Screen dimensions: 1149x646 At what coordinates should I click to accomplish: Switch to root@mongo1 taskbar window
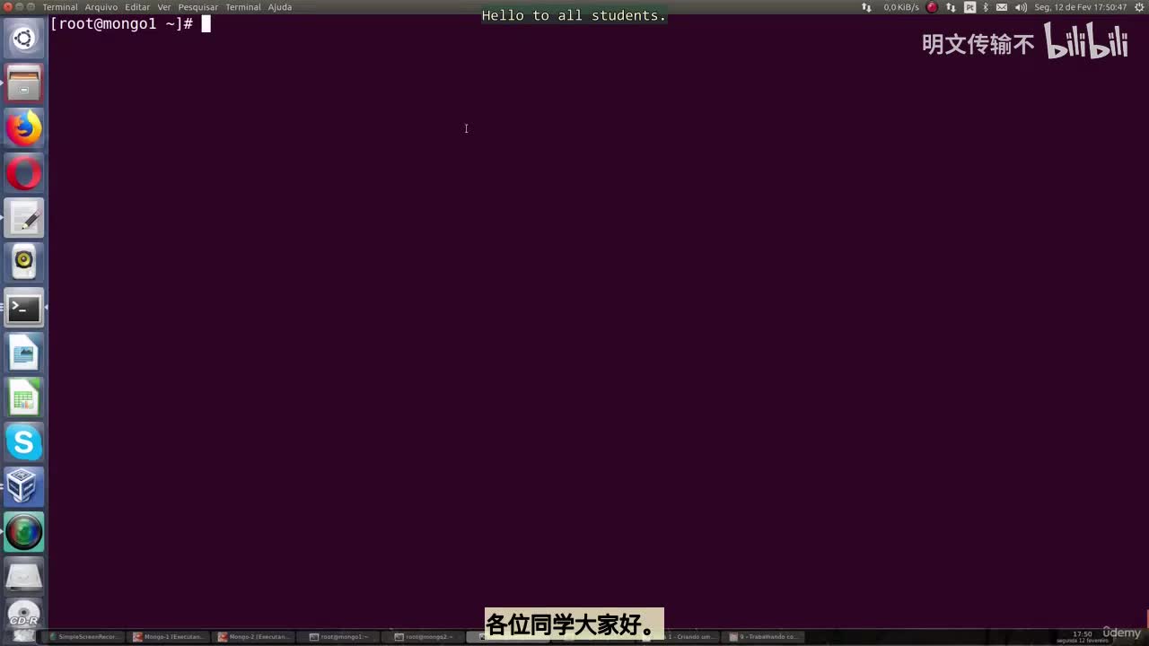pyautogui.click(x=339, y=637)
